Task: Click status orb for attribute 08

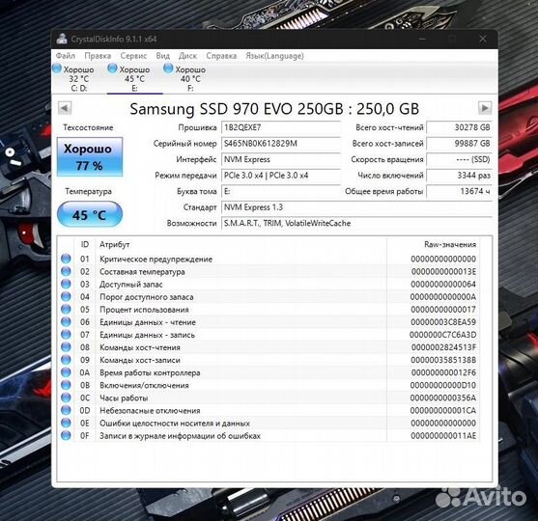Action: [66, 347]
